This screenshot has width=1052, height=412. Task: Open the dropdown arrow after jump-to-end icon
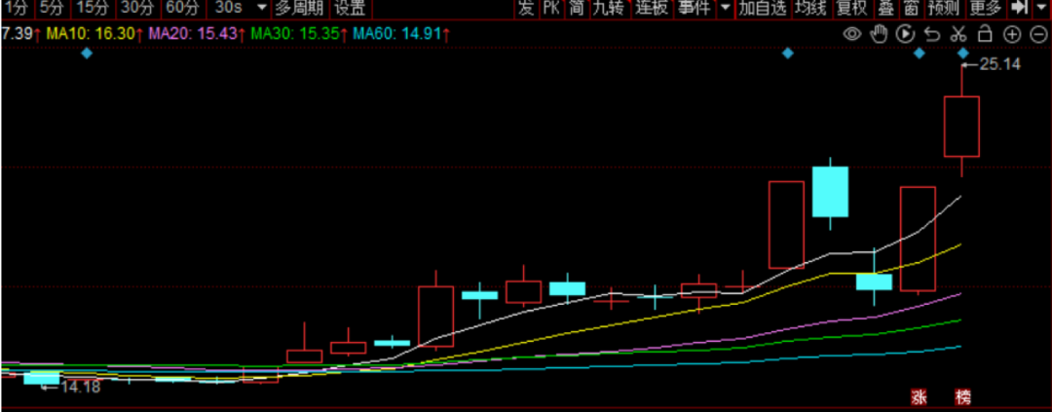pyautogui.click(x=1040, y=8)
